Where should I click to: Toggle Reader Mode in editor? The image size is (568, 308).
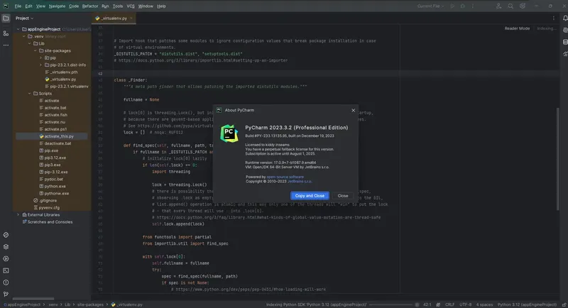(517, 28)
